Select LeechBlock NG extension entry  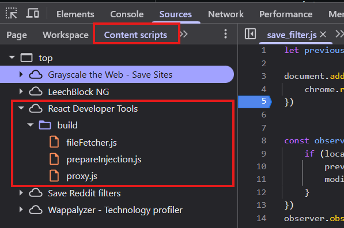click(x=78, y=92)
